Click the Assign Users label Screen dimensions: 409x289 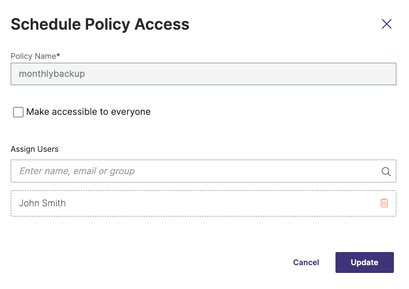point(35,149)
